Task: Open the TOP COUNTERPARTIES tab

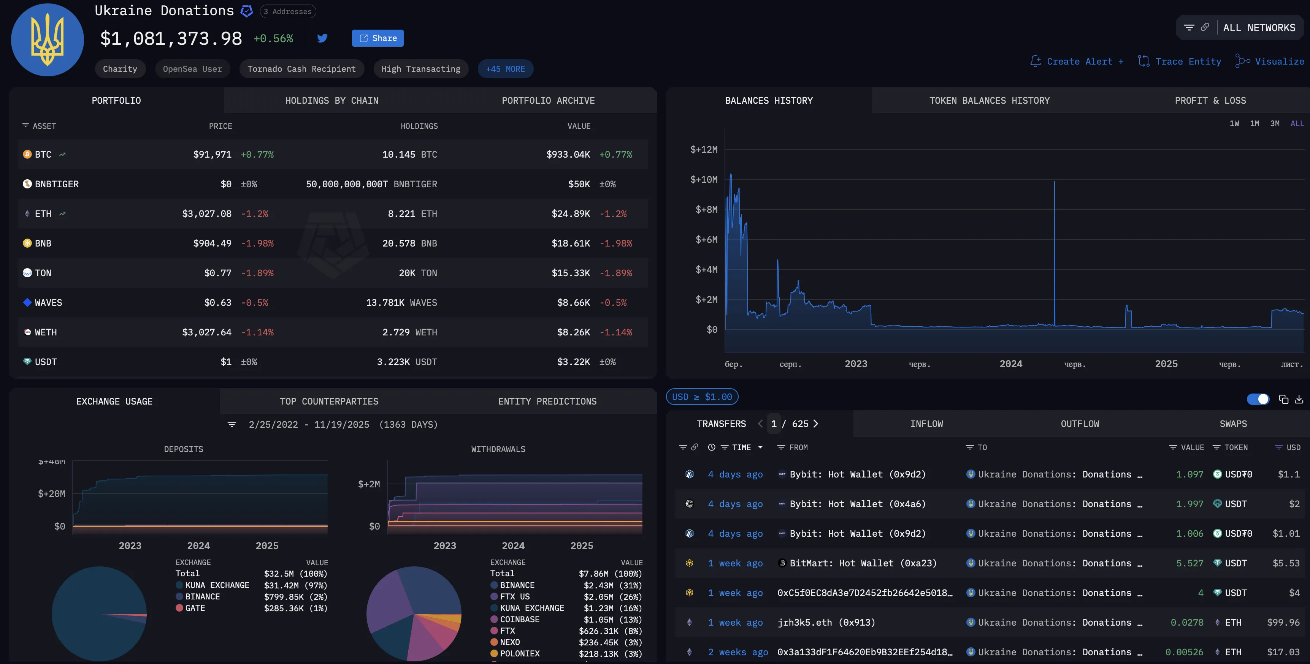Action: 329,402
